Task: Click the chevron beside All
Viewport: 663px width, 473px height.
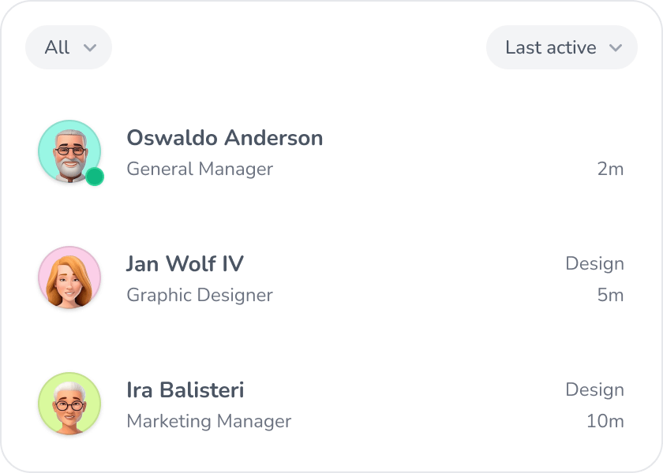Action: 90,48
